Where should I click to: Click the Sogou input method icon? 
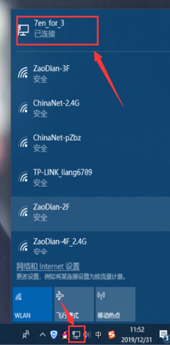(x=111, y=335)
